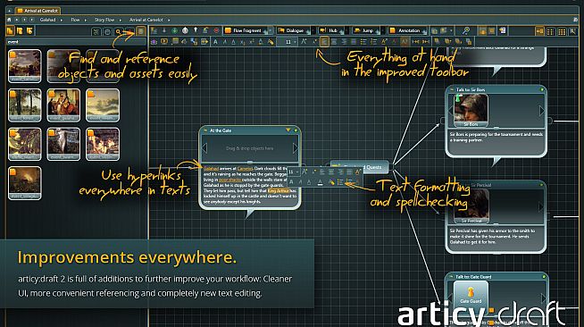Toggle bold in the floating toolbar
The height and width of the screenshot is (327, 584).
click(x=291, y=182)
